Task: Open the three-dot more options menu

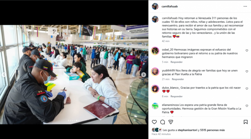Action: coord(245,6)
